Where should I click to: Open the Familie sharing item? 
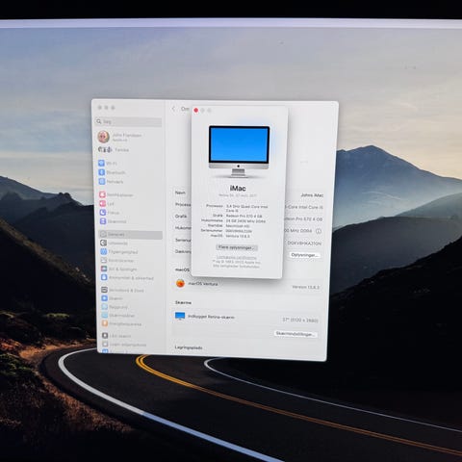click(x=114, y=150)
